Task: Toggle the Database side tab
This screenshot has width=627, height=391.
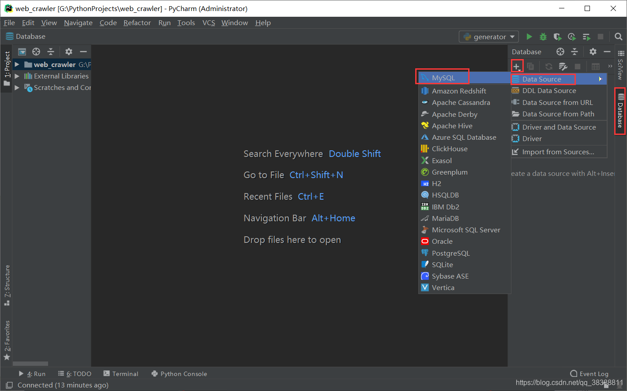Action: click(x=620, y=111)
